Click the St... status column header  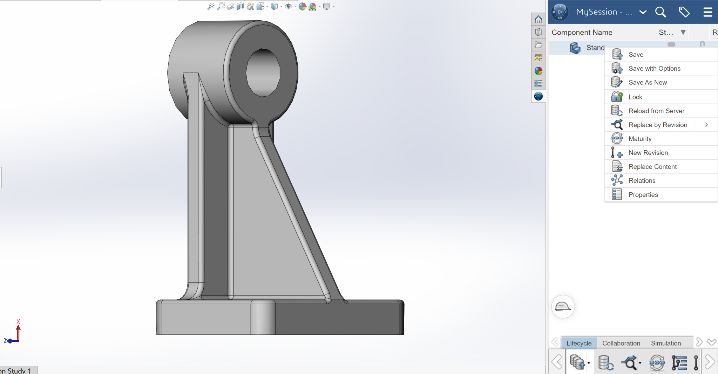[x=666, y=32]
